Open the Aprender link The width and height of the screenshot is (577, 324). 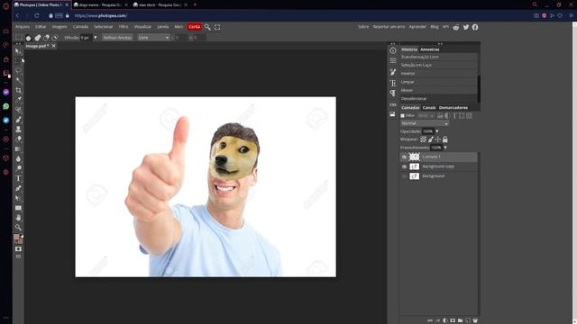(417, 27)
